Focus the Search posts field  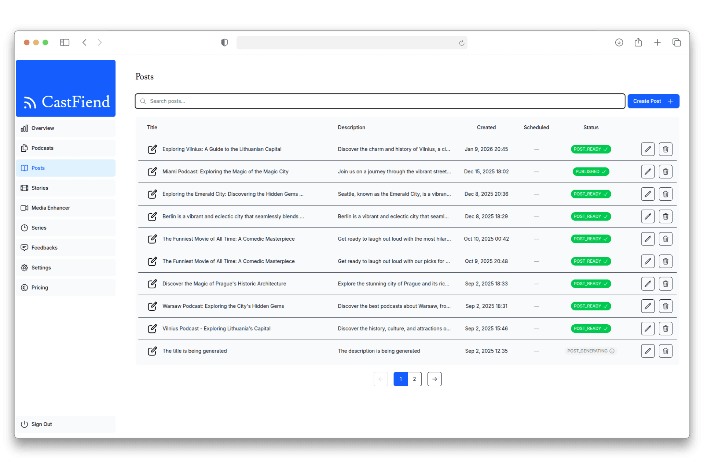(380, 101)
